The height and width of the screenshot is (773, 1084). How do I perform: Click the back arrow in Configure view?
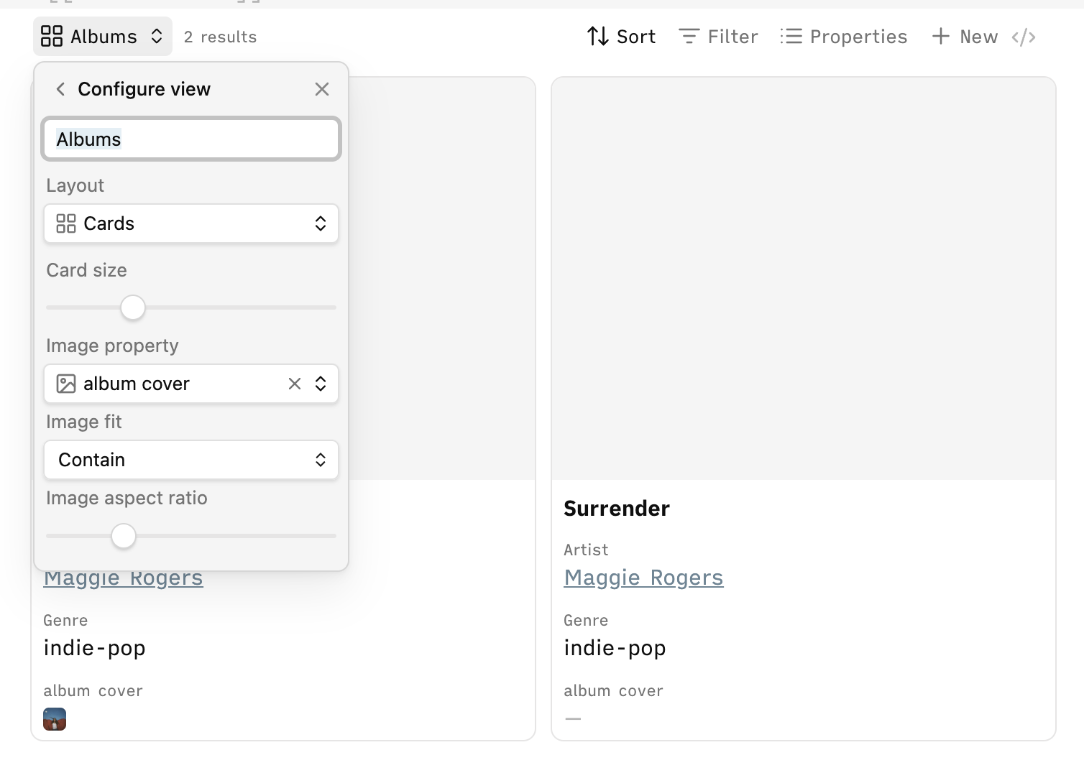pyautogui.click(x=60, y=89)
